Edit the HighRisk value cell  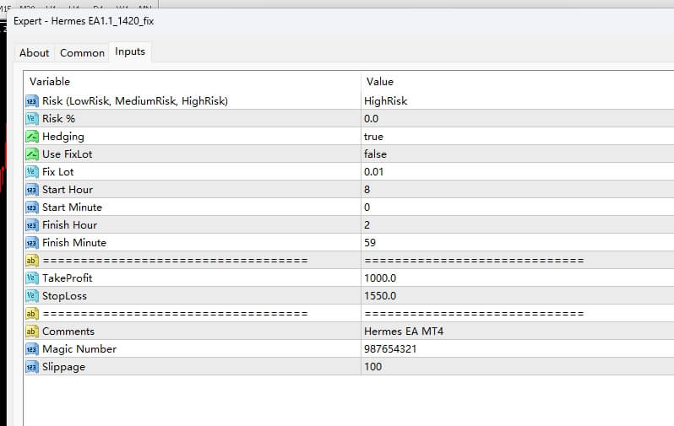point(518,101)
